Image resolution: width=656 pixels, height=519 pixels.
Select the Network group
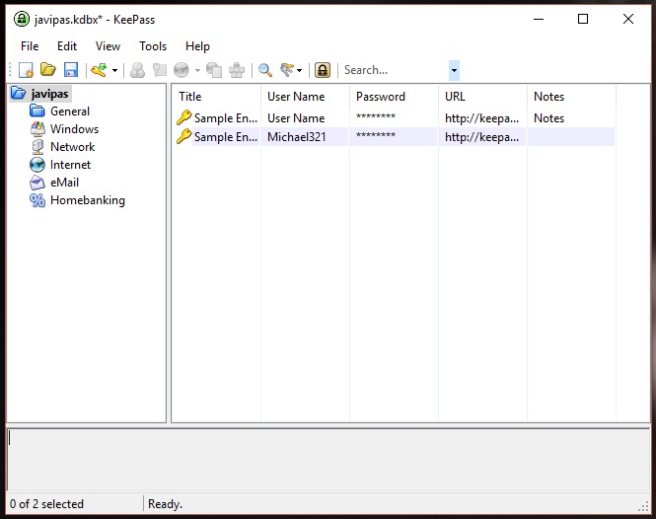click(72, 147)
